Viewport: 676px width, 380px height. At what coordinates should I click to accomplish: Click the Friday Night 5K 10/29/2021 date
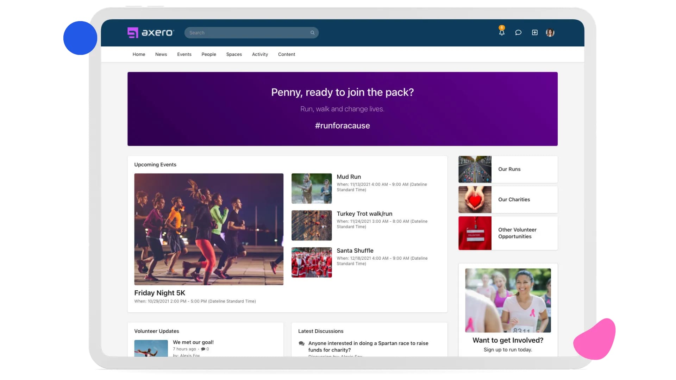[x=195, y=302]
